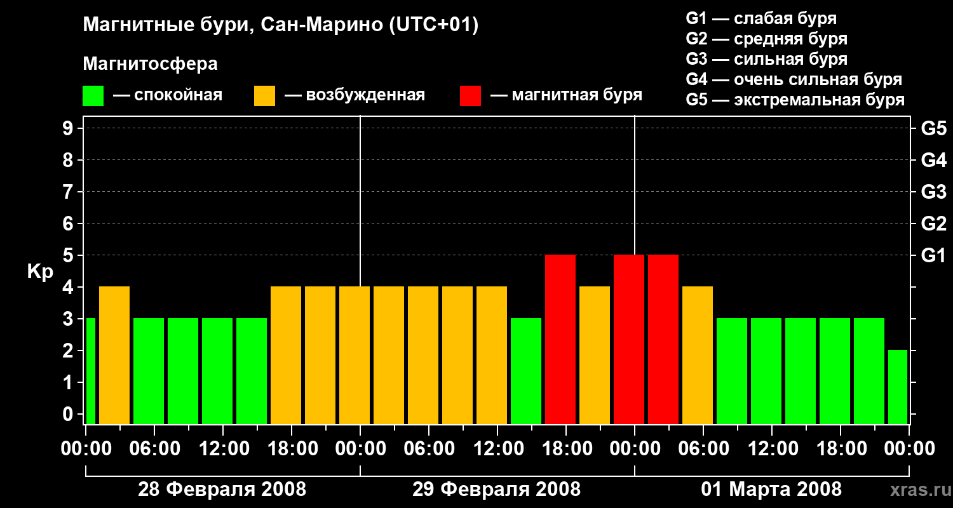
Task: Click the orange bar crossing midnight into 29 February
Action: pos(355,356)
